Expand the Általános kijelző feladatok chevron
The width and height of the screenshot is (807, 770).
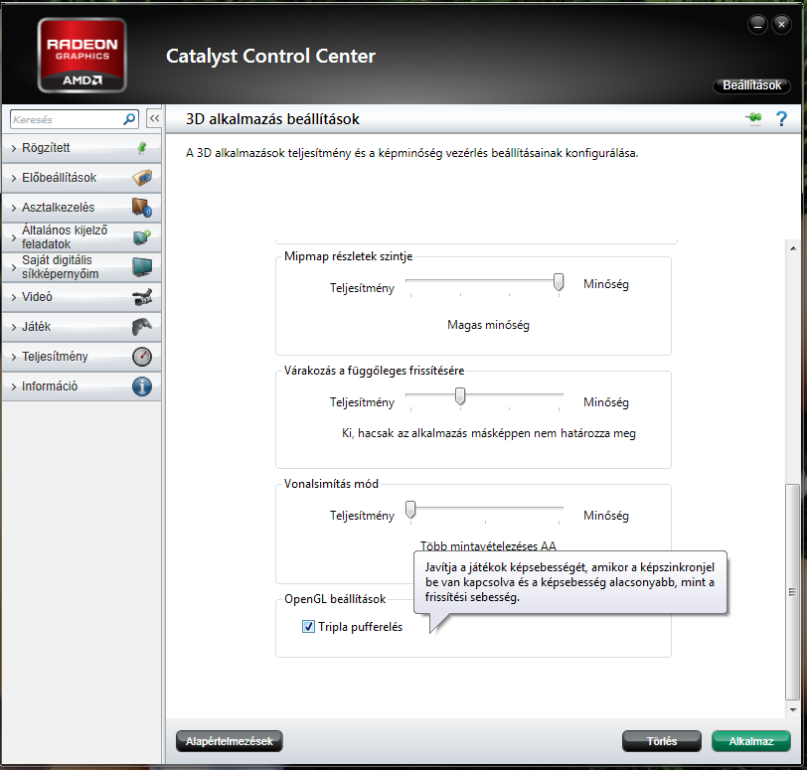coord(14,238)
